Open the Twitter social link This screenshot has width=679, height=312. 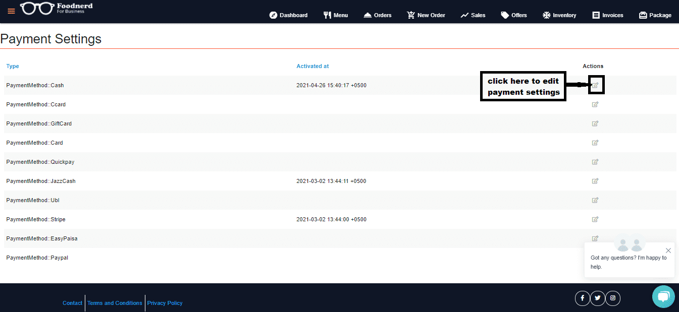pyautogui.click(x=598, y=298)
